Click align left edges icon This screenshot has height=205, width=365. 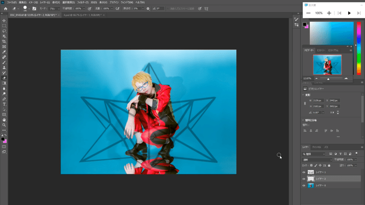coord(305,131)
